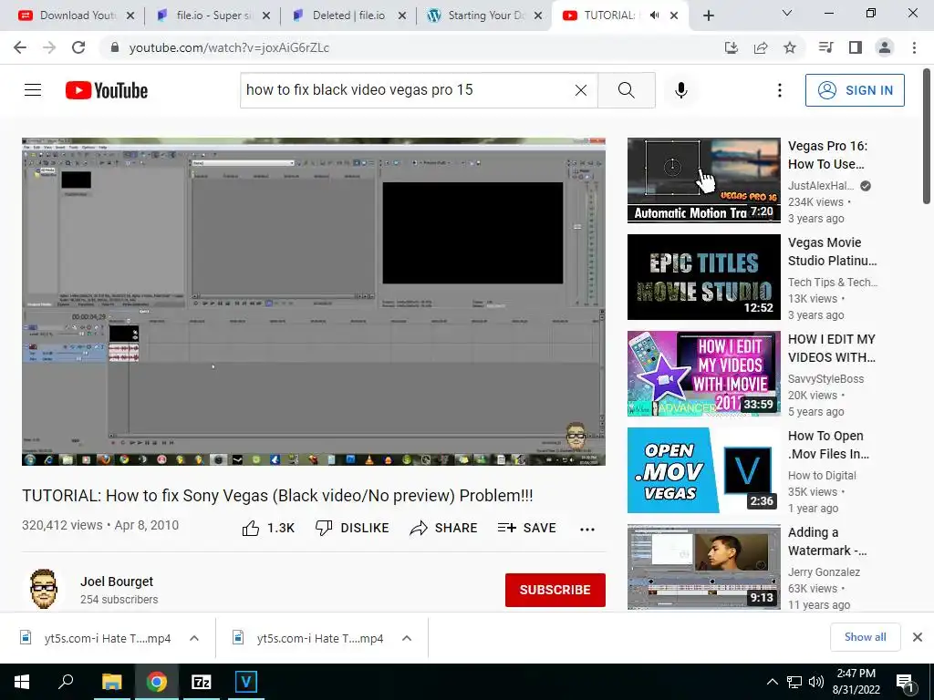This screenshot has width=934, height=700.
Task: Go to YouTube home via logo
Action: point(107,90)
